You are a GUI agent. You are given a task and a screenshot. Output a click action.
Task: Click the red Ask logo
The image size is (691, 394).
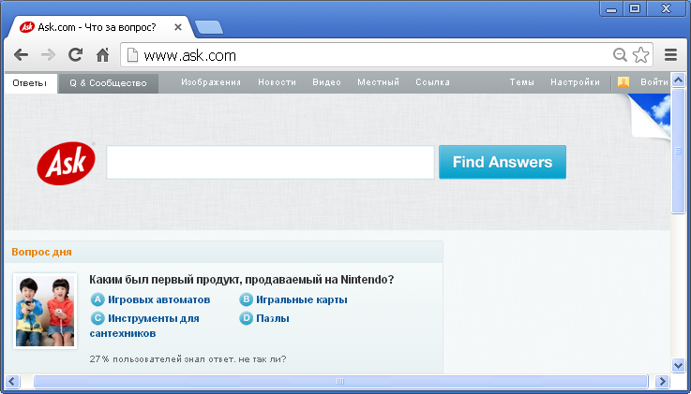pos(66,163)
